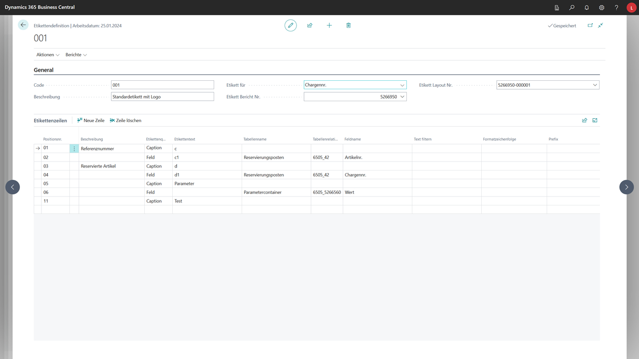
Task: Open user account avatar L
Action: coord(631,7)
